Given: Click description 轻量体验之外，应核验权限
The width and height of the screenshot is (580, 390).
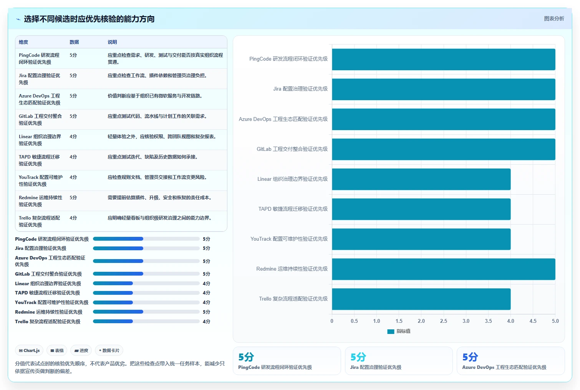Looking at the screenshot, I should point(163,137).
